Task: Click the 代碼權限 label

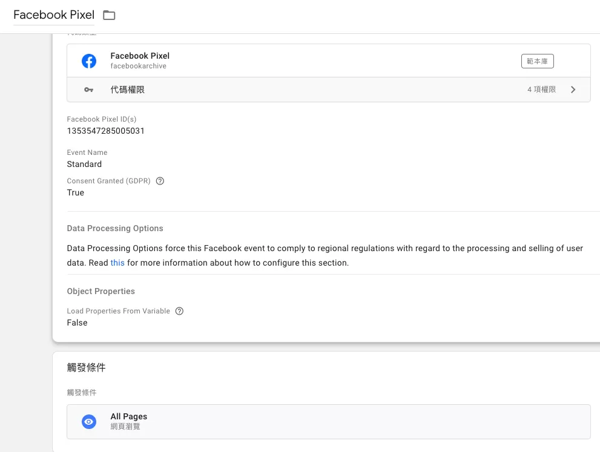Action: tap(127, 90)
